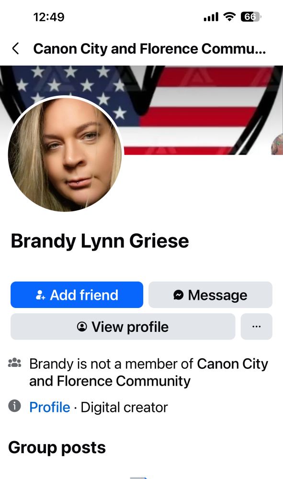
Task: Tap the group members icon
Action: coord(15,363)
